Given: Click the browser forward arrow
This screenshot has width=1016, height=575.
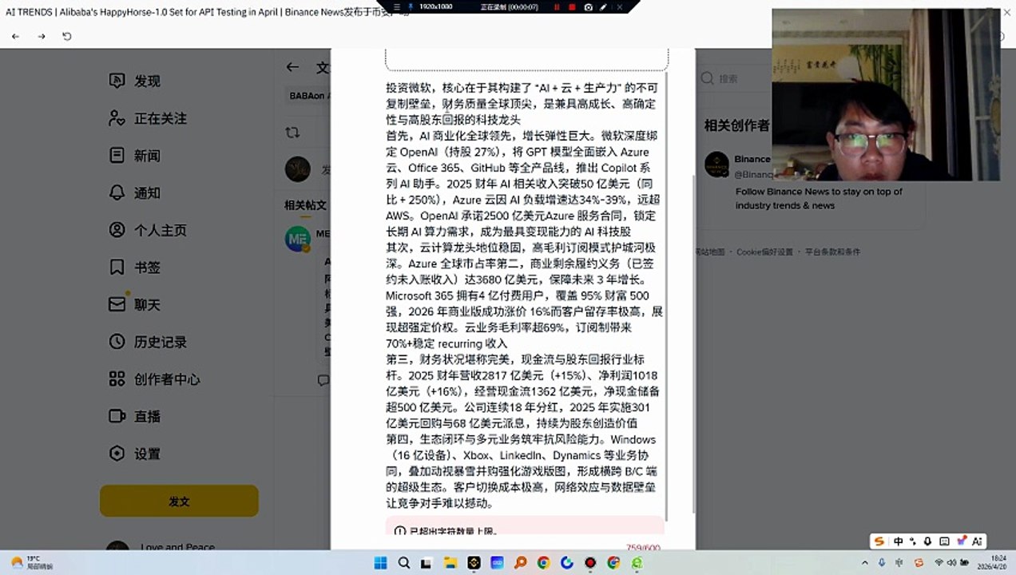Looking at the screenshot, I should (42, 36).
